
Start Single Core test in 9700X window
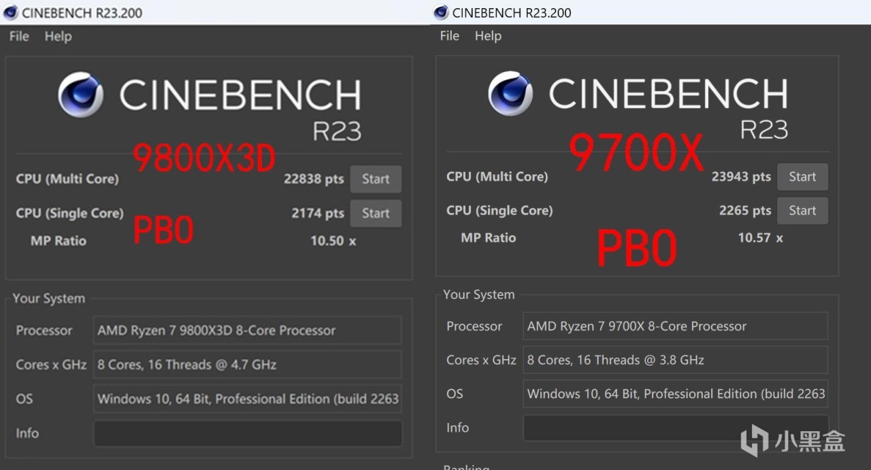click(802, 210)
